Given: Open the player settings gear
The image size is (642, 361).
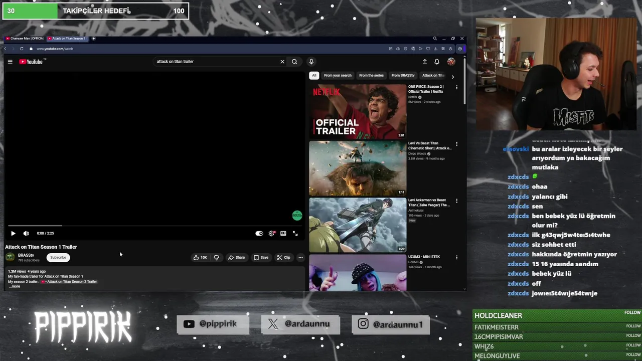Looking at the screenshot, I should tap(271, 233).
